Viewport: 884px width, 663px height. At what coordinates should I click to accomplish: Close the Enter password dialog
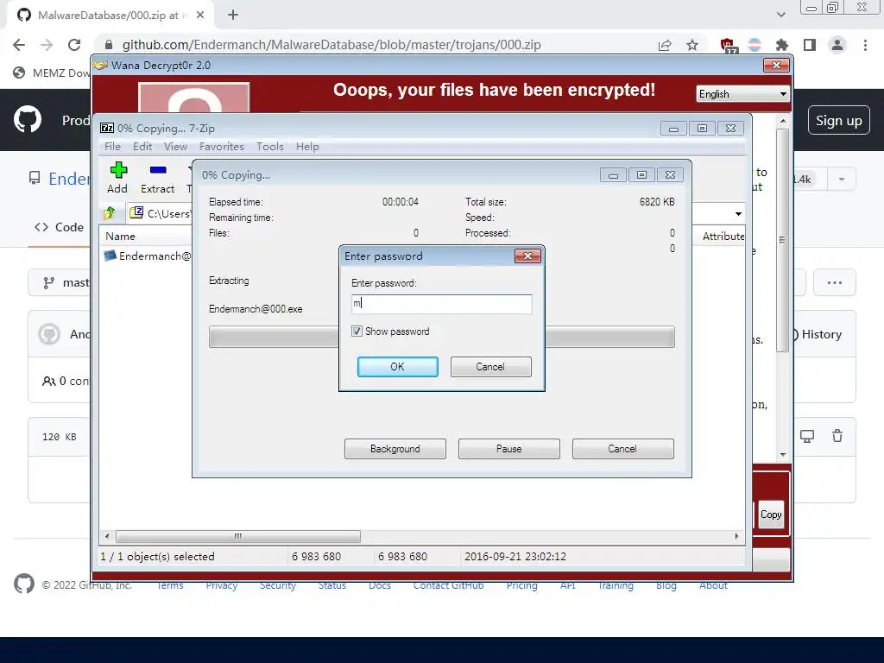point(527,256)
